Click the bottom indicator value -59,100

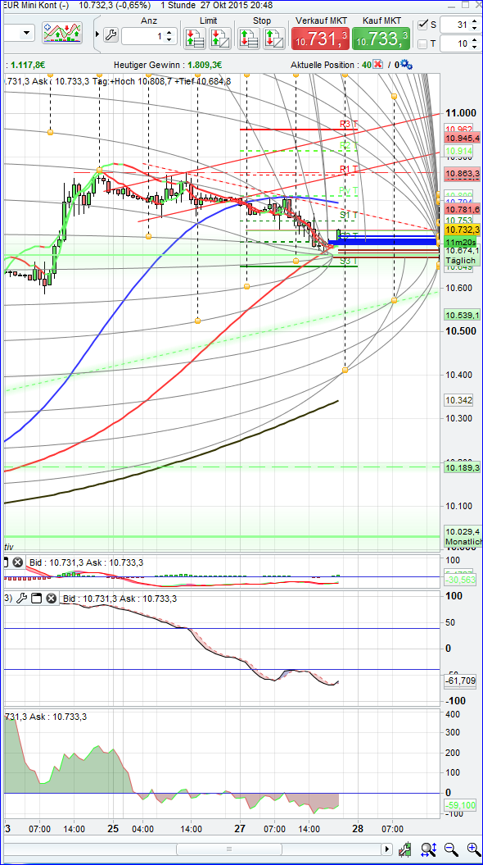[460, 805]
